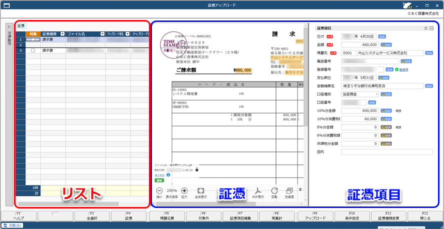
Task: Click the F6 対象外 function button
Action: [x=203, y=216]
